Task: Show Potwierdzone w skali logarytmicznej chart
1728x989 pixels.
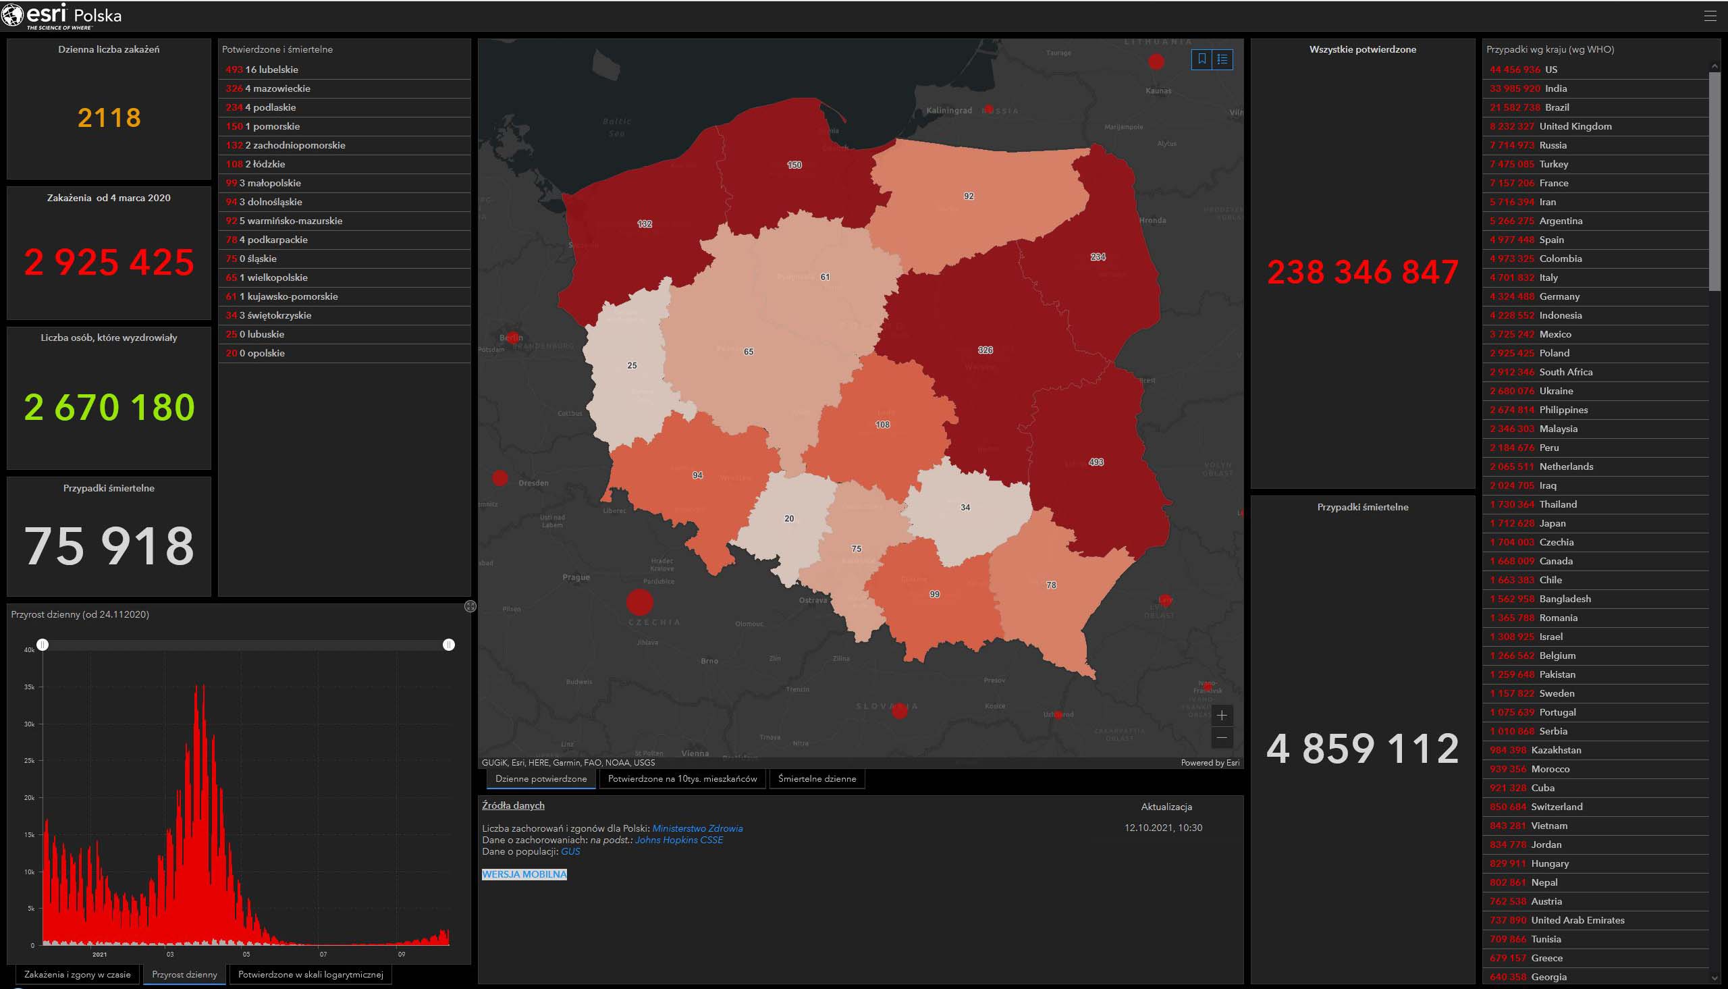Action: click(x=310, y=974)
